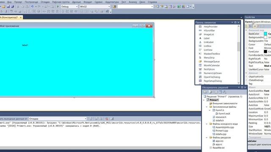Open the Вид menu

click(x=9, y=2)
